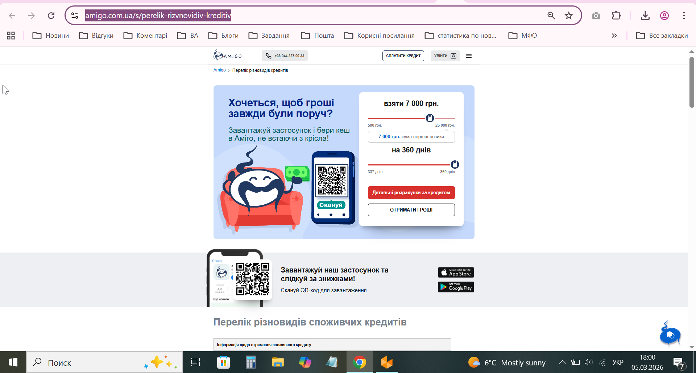696x373 pixels.
Task: Click the zoom magnifier icon in address bar
Action: [551, 16]
